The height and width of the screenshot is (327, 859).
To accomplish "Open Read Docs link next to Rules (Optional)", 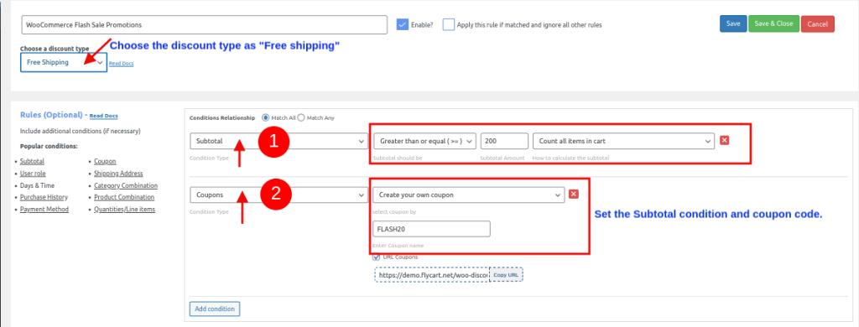I will click(x=103, y=116).
